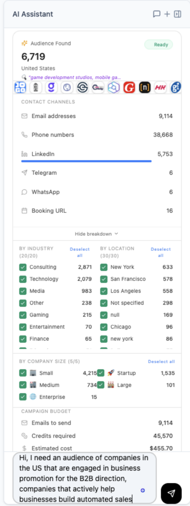The width and height of the screenshot is (190, 506).
Task: Deselect all locations
Action: point(161,252)
